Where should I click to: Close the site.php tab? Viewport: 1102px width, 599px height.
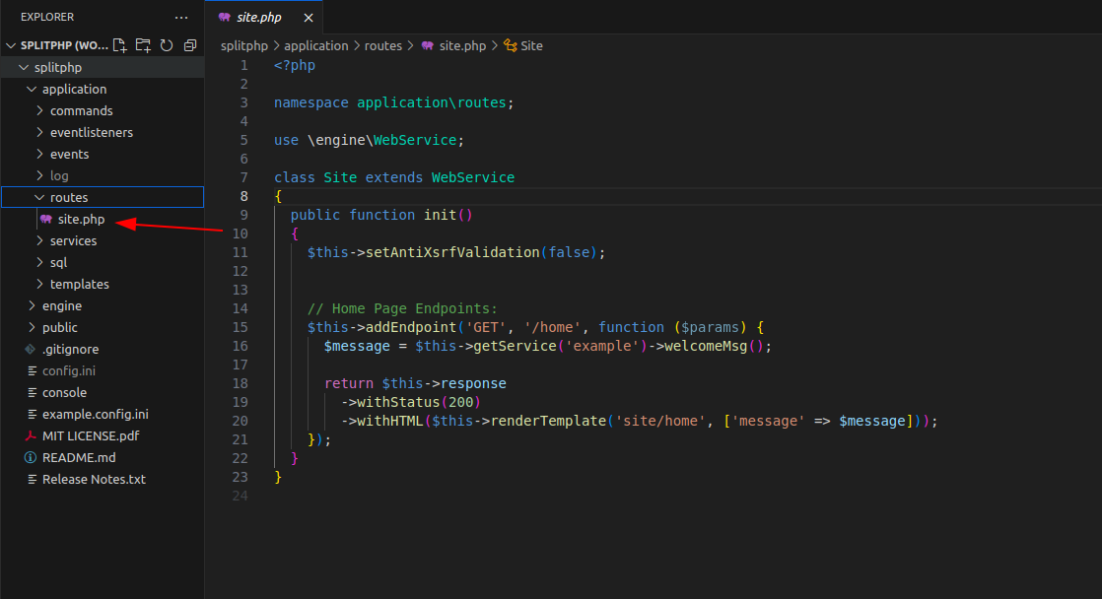point(308,17)
